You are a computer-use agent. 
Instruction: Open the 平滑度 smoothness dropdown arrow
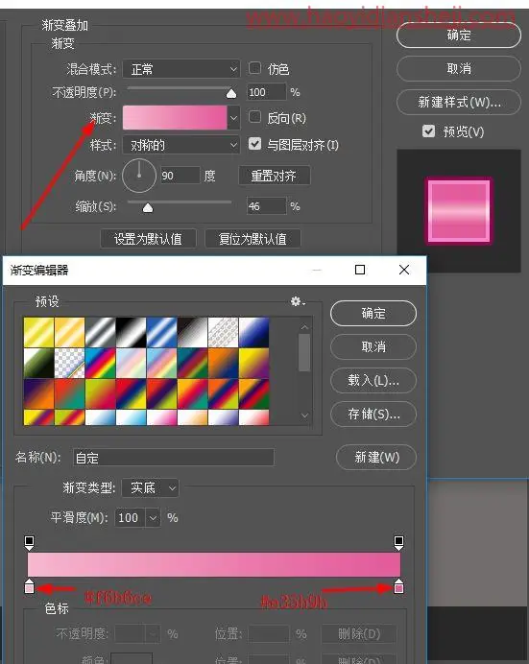tap(153, 517)
